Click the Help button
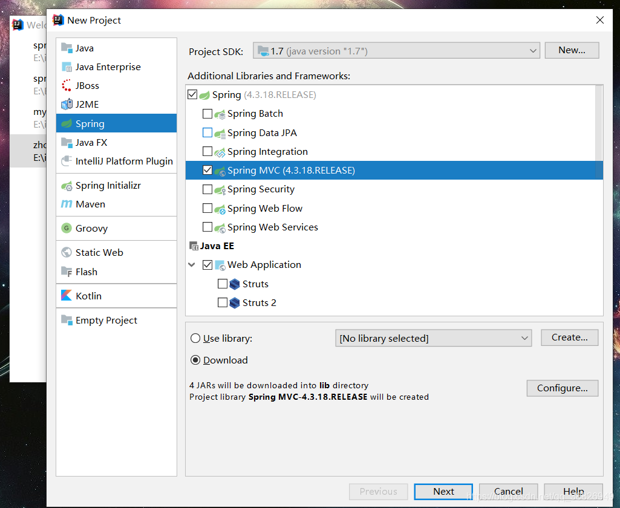 [573, 492]
